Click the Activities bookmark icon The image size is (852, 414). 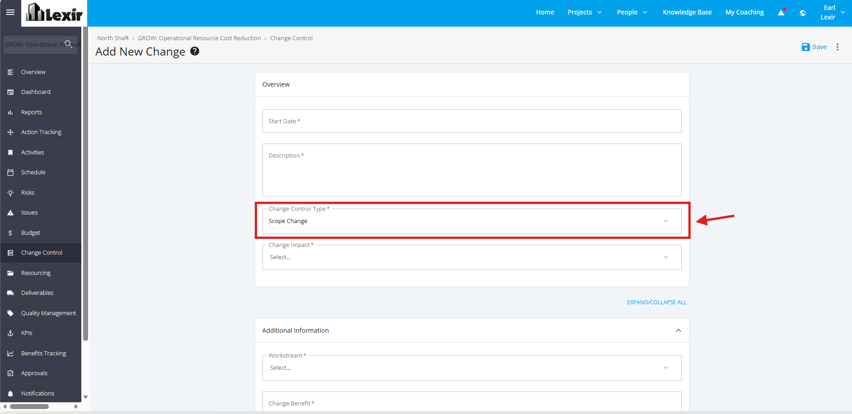pos(10,153)
